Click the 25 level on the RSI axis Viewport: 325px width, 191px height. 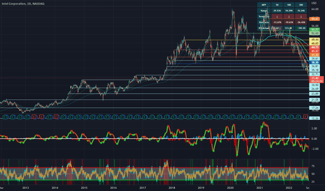[313, 182]
